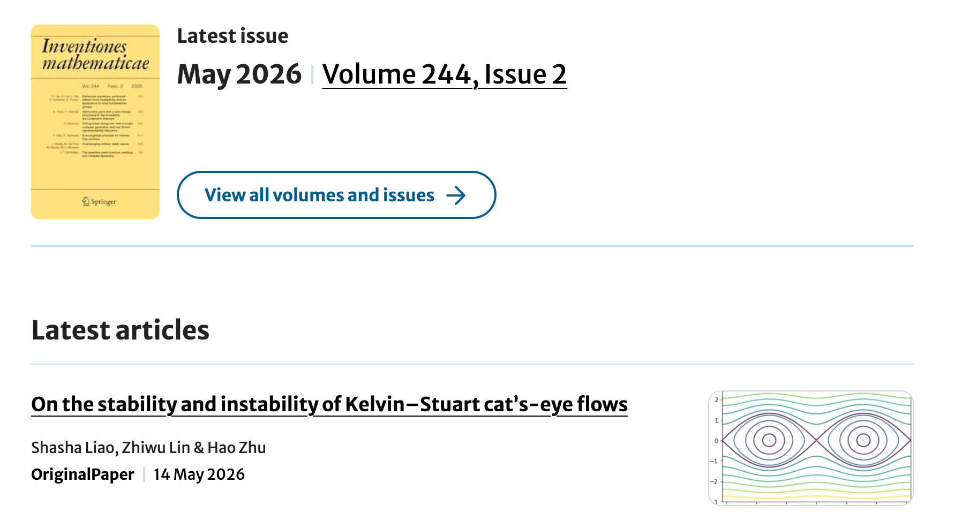Click the table of contents on the cover
The image size is (962, 528).
pos(95,125)
